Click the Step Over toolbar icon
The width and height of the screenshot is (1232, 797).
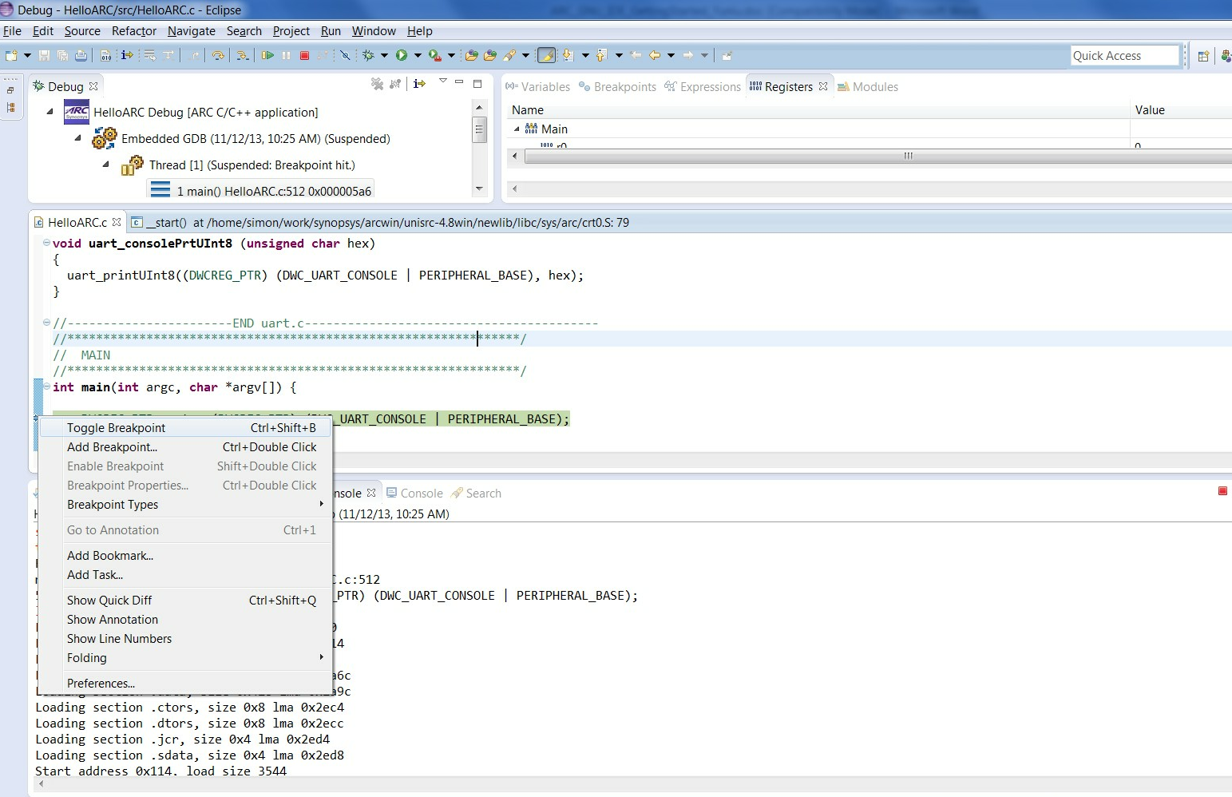pos(218,55)
